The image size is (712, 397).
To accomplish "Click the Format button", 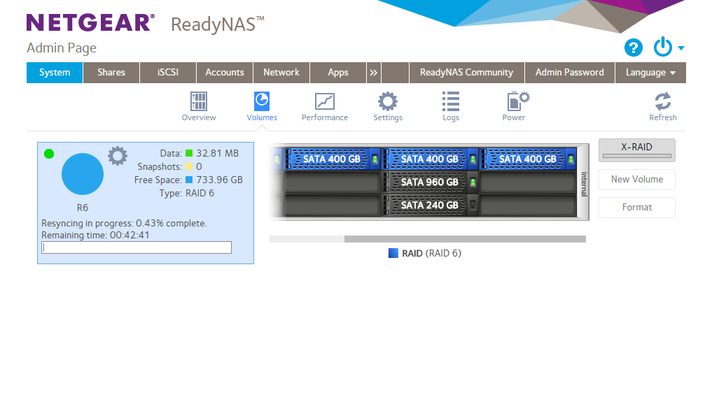I will click(x=636, y=208).
